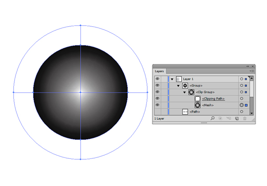Click Create New Sublayer icon
Viewport: 267px width, 186px height.
pos(229,118)
